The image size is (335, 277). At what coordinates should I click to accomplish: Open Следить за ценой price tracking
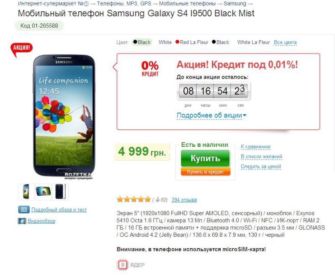pos(261,167)
